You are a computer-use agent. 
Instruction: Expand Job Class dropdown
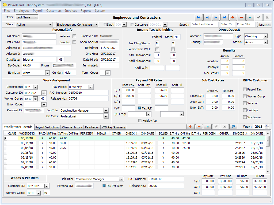(106, 116)
